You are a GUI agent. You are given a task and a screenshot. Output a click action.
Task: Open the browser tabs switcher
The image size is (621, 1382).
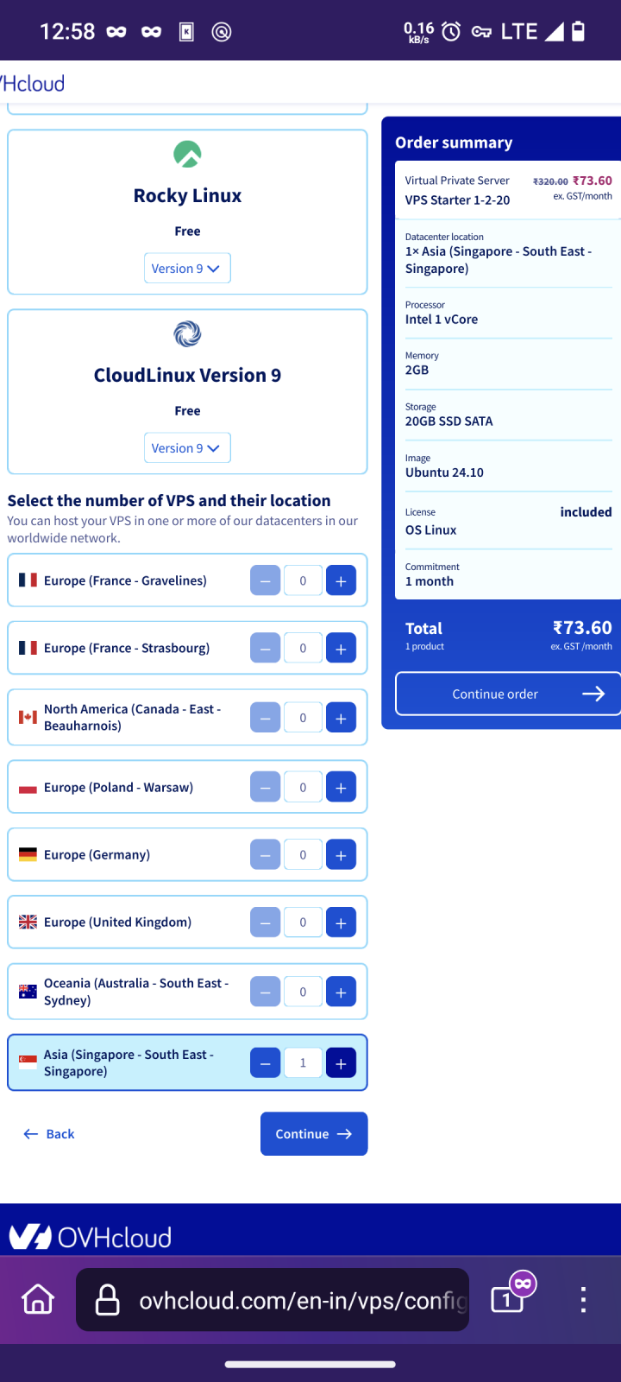(x=509, y=1298)
